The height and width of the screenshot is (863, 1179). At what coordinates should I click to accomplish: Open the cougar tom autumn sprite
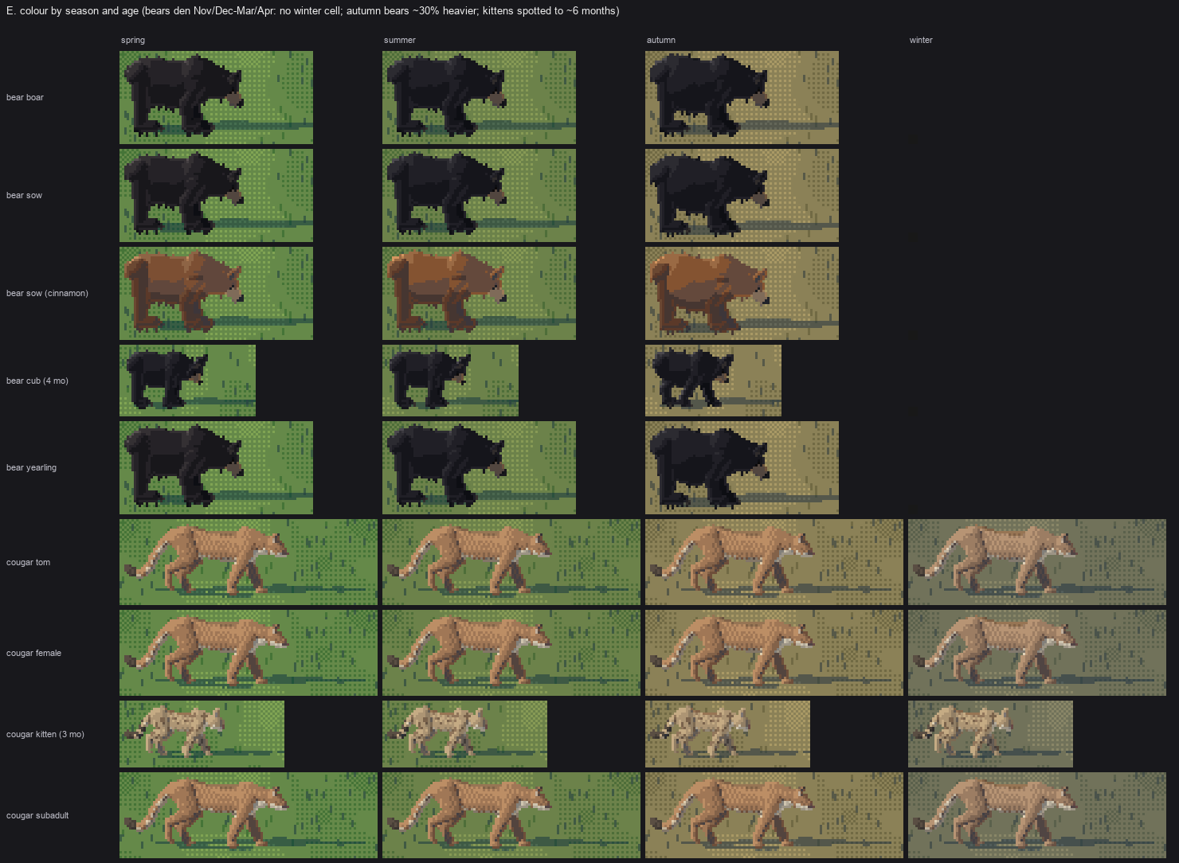click(x=774, y=562)
